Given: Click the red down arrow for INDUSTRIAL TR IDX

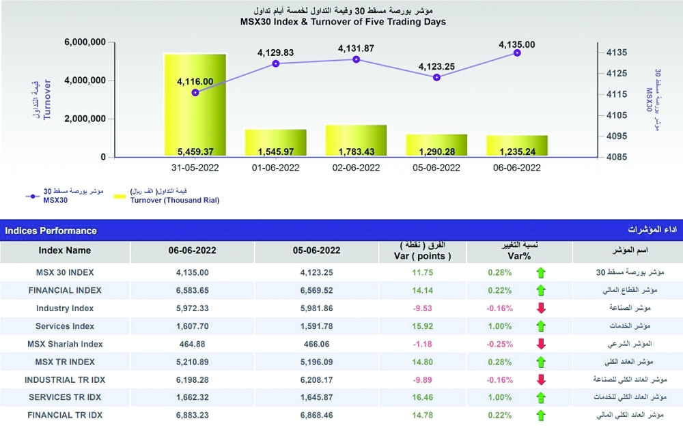Looking at the screenshot, I should [542, 379].
